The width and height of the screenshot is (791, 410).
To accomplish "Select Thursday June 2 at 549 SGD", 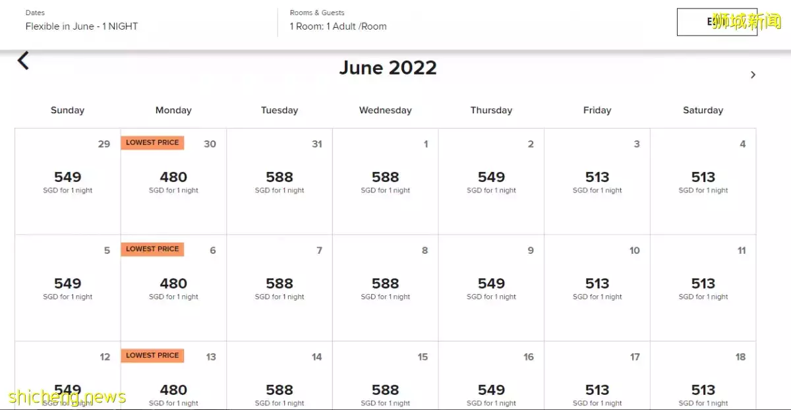I will click(491, 182).
